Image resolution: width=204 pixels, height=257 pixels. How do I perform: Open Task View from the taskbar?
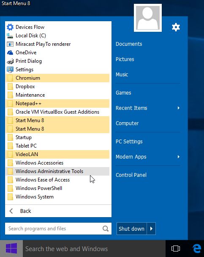[176, 249]
